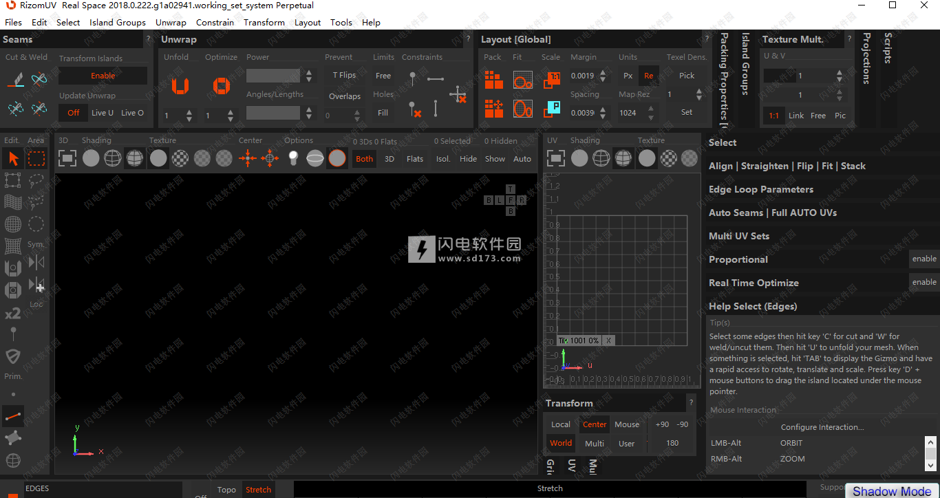The height and width of the screenshot is (498, 940).
Task: Click the horizontal constraint icon
Action: pos(436,79)
